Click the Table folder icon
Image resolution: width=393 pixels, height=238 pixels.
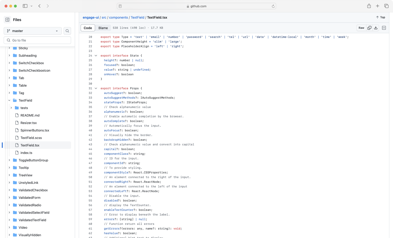[x=15, y=85]
